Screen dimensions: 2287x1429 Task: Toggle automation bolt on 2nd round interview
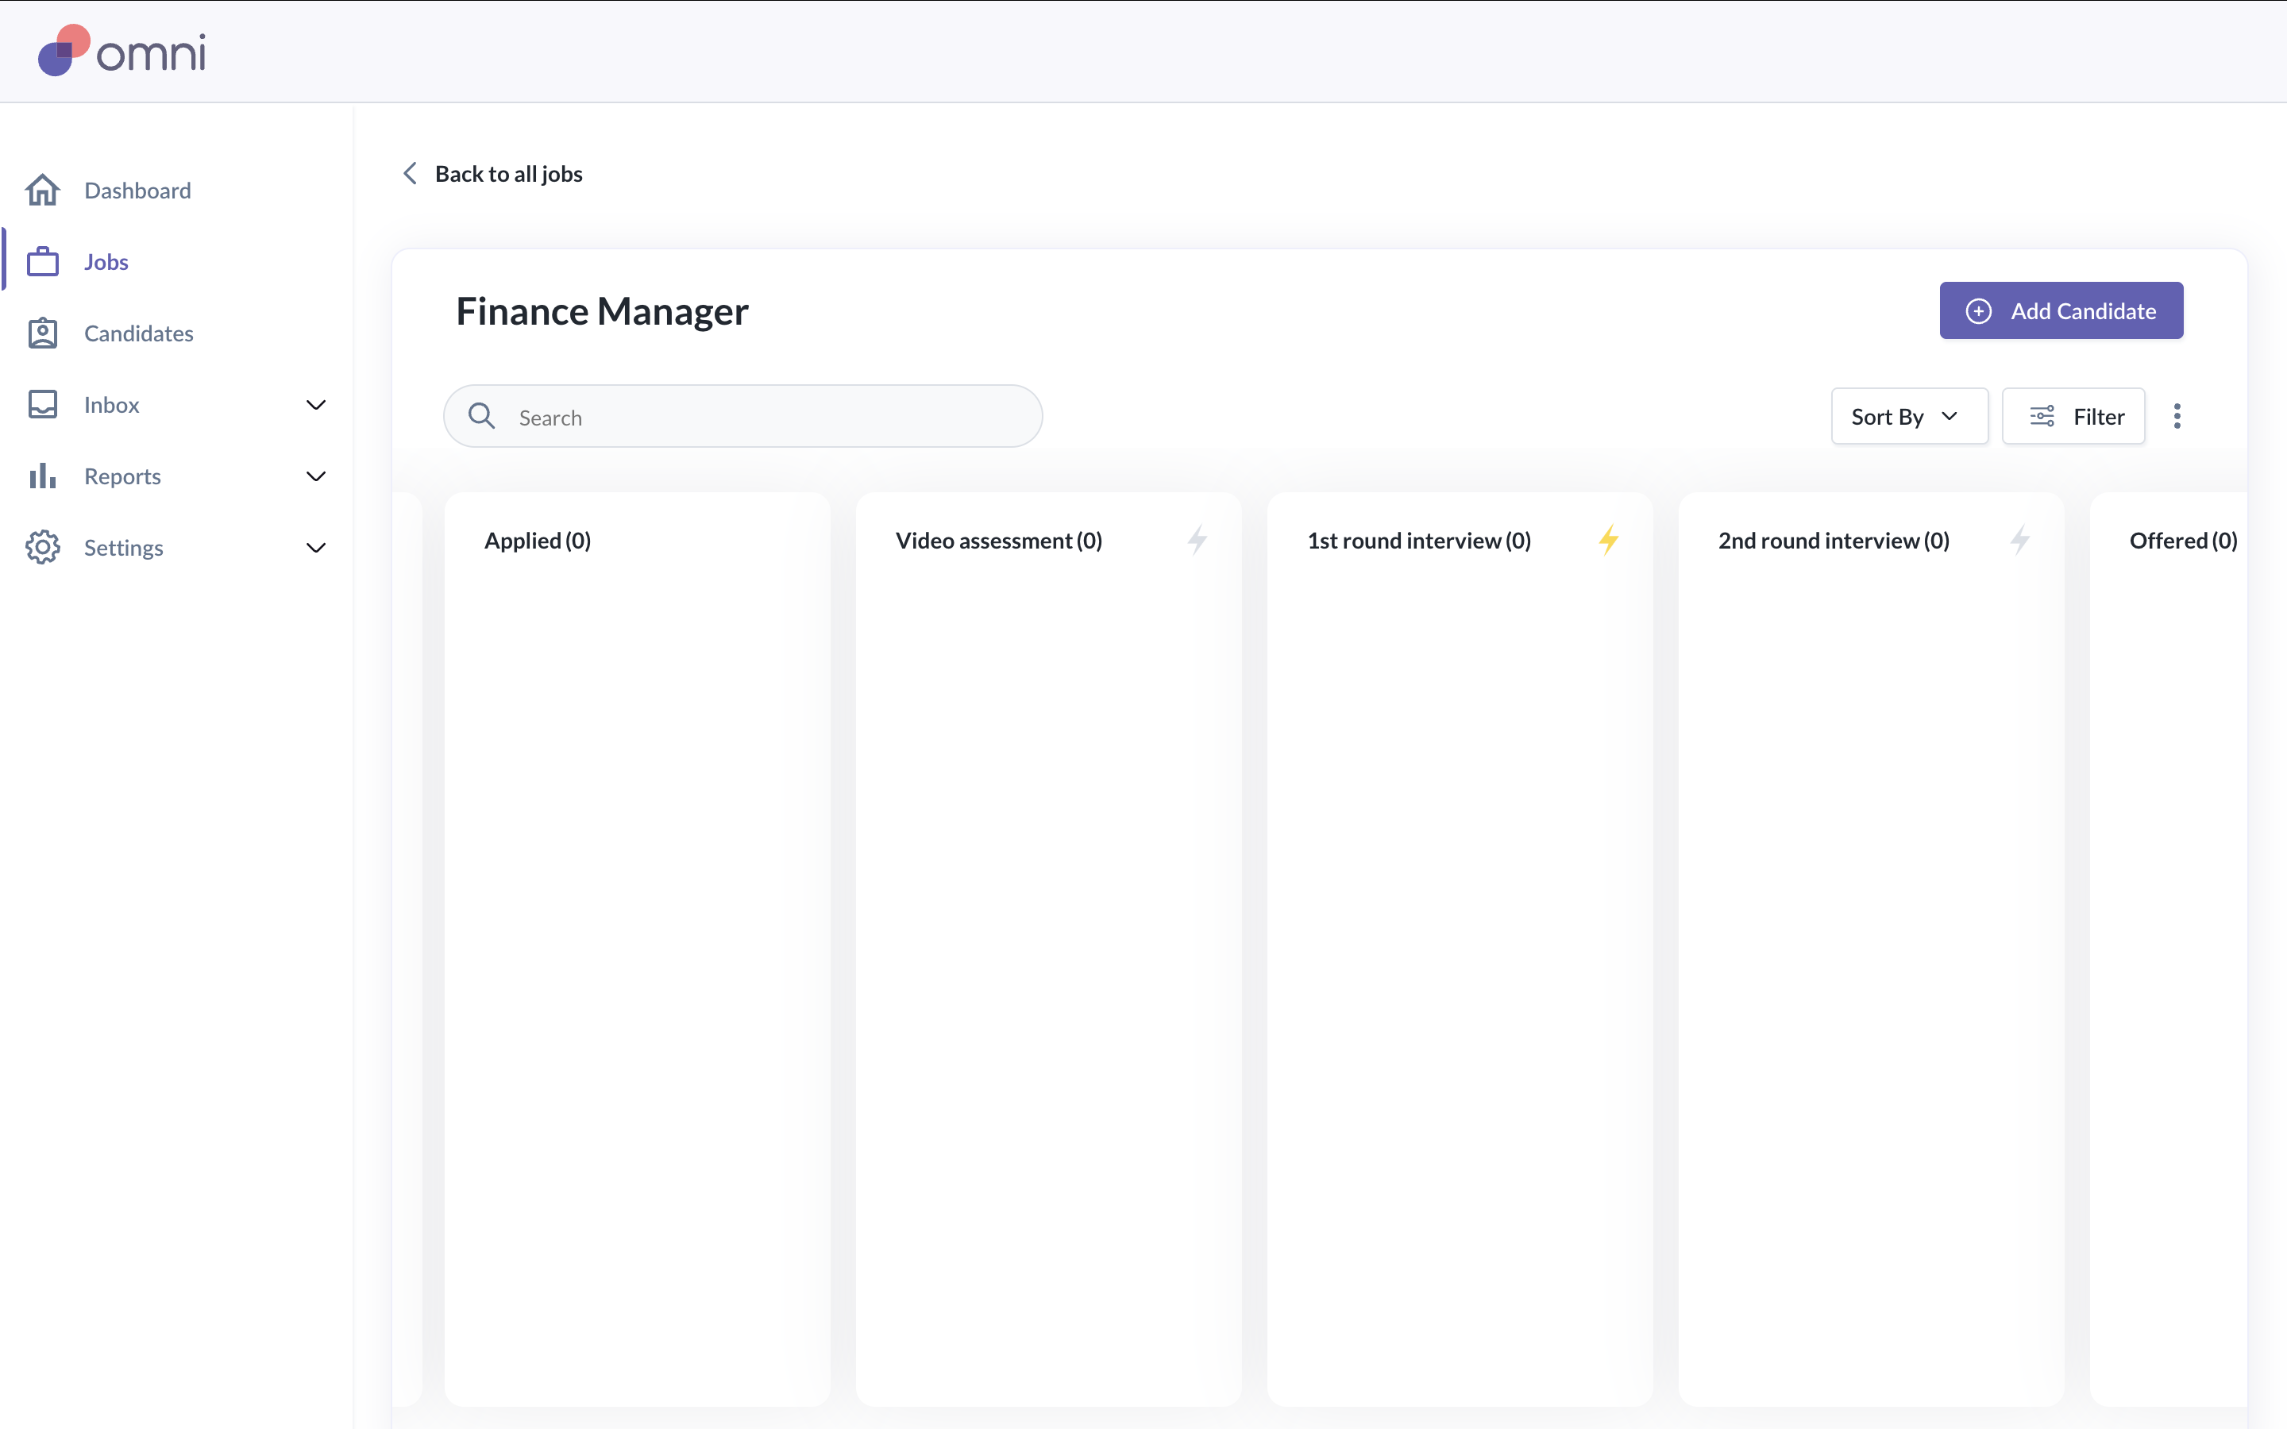[2019, 541]
